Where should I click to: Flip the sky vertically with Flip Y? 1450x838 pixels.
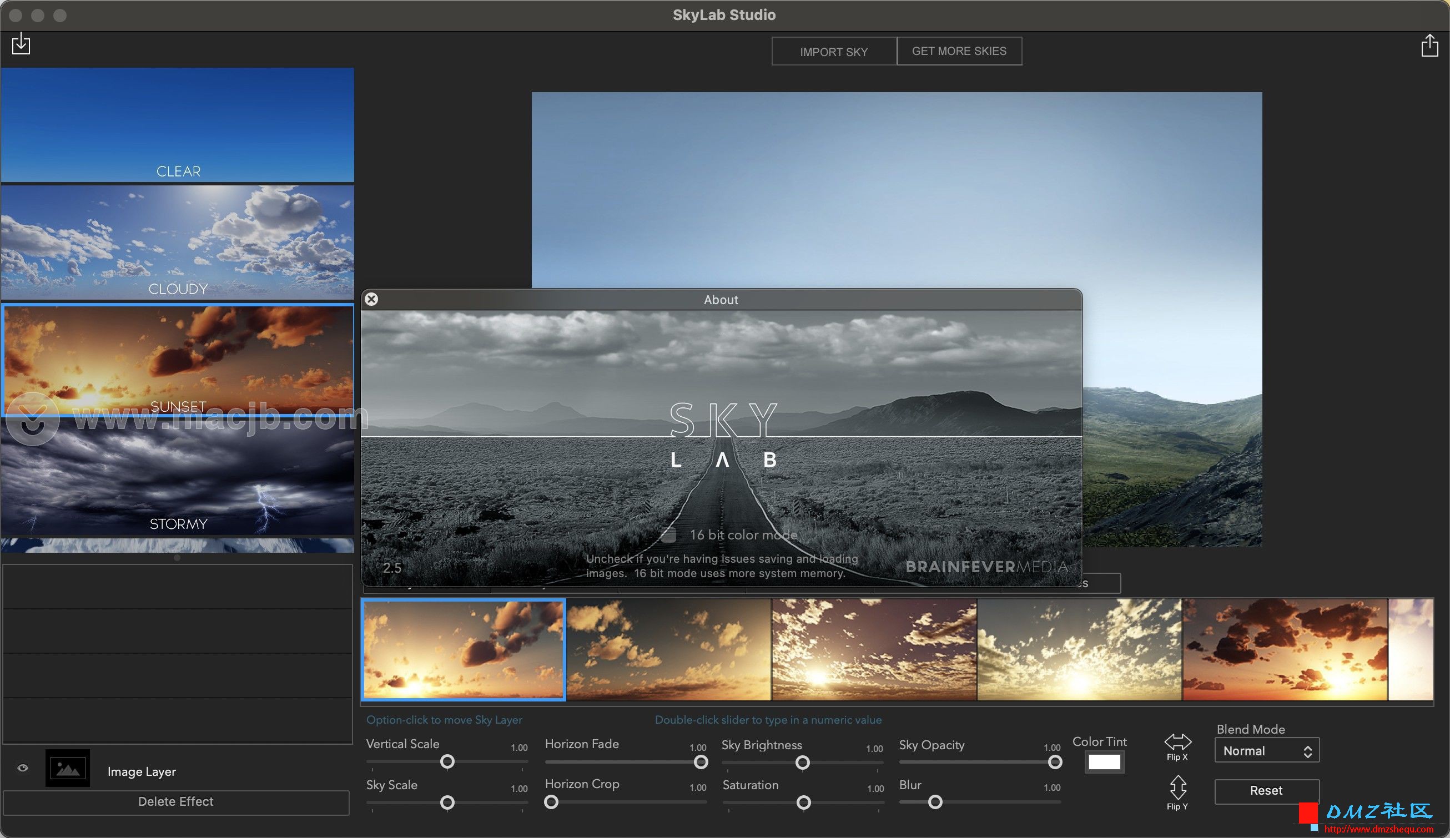(x=1177, y=792)
